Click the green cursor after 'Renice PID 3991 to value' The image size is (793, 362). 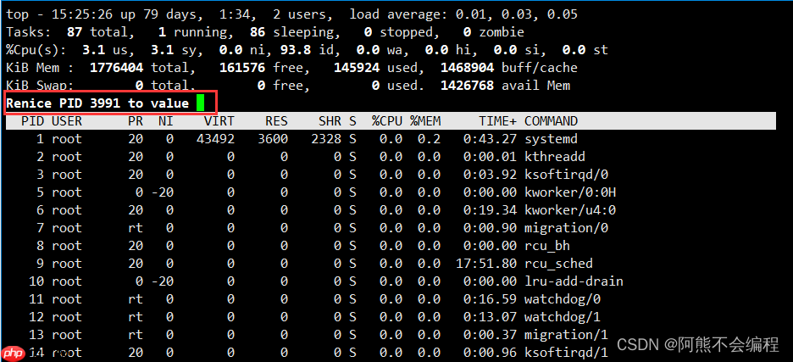tap(200, 103)
